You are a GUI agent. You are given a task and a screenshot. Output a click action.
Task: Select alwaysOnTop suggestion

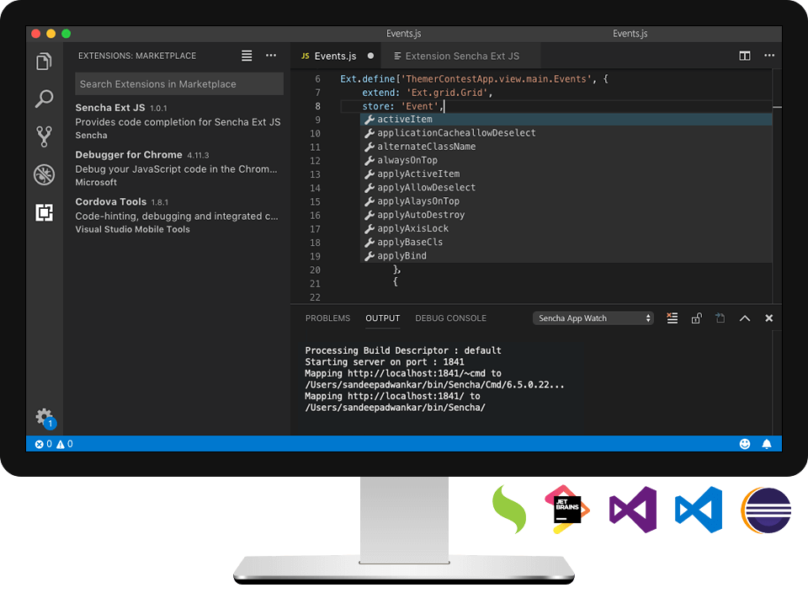click(566, 160)
